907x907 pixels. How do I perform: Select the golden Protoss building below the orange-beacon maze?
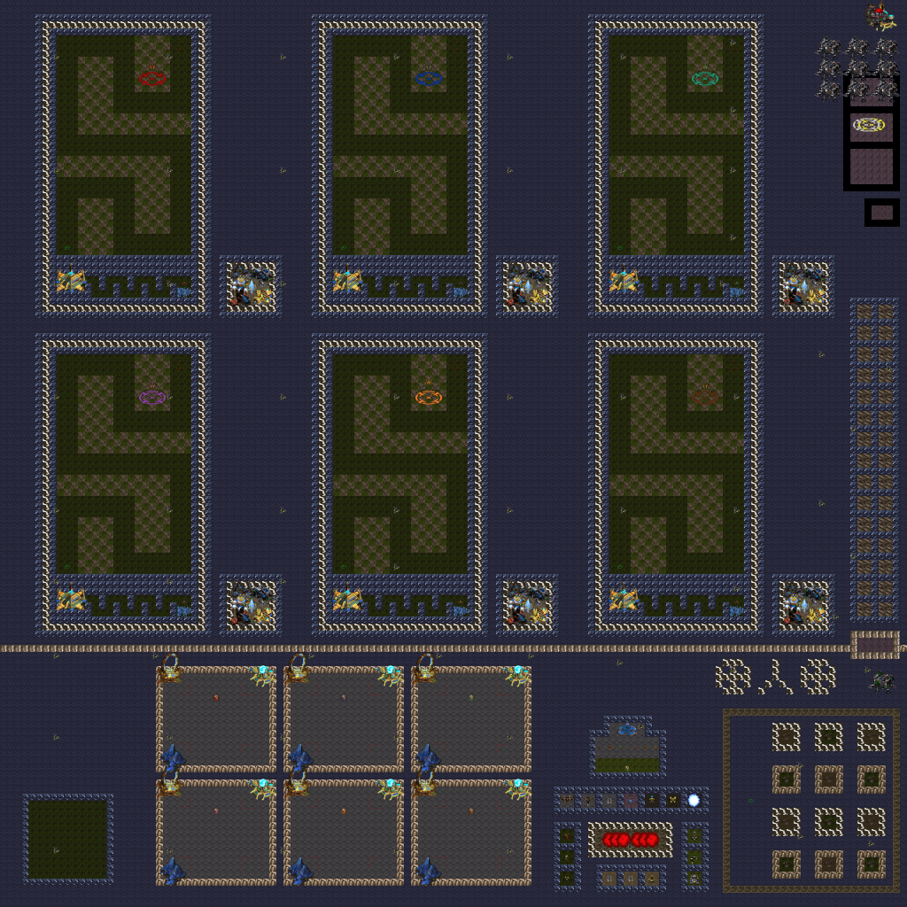(x=347, y=600)
